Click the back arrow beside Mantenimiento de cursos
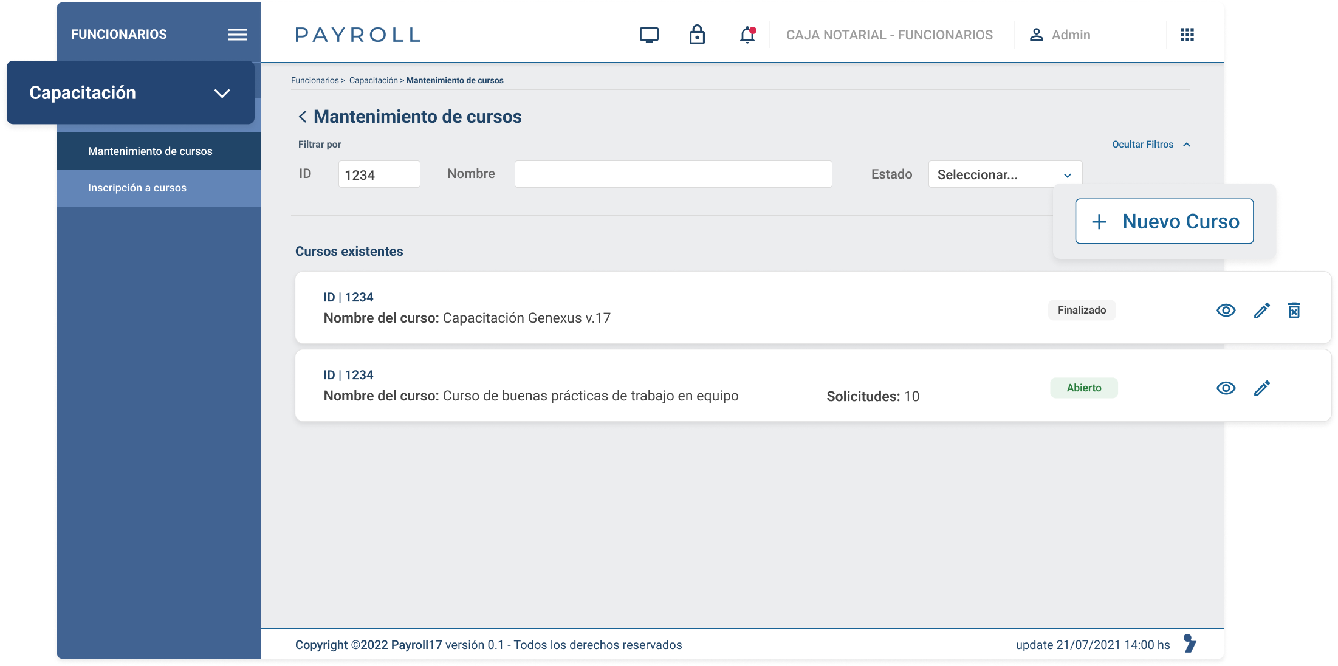Viewport: 1338px width, 666px height. (302, 117)
